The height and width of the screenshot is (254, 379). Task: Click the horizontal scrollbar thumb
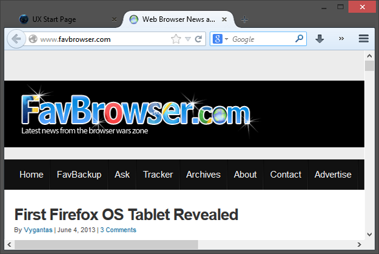[x=106, y=244]
